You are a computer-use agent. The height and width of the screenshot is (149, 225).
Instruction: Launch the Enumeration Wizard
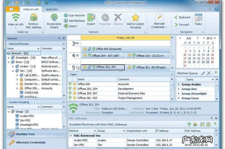coord(54,18)
